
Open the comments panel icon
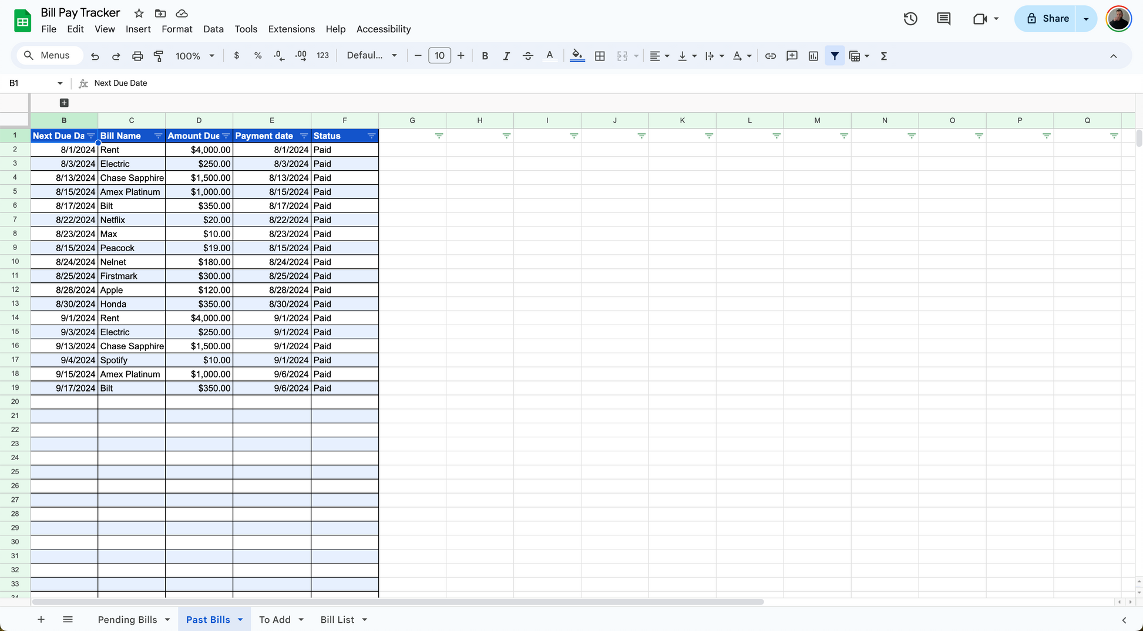click(943, 19)
